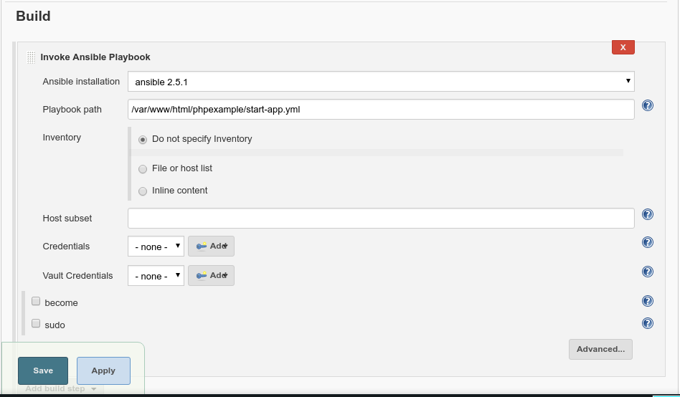The width and height of the screenshot is (680, 397).
Task: Open help for Credentials row
Action: coord(648,241)
